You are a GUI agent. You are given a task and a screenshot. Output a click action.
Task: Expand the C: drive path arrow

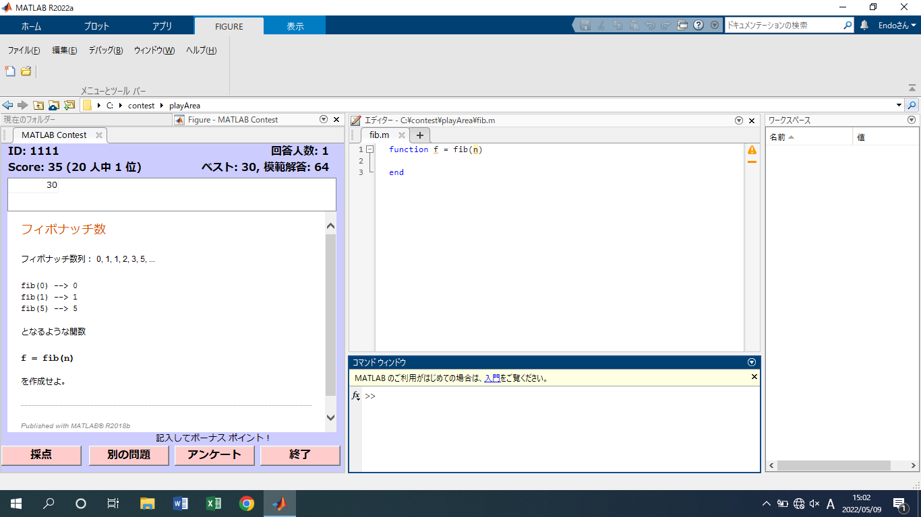[121, 106]
